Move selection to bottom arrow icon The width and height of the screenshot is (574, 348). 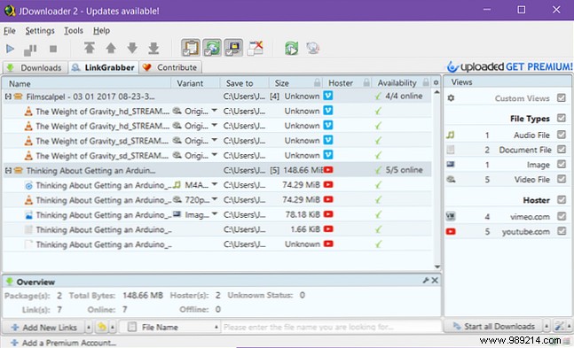pyautogui.click(x=153, y=48)
